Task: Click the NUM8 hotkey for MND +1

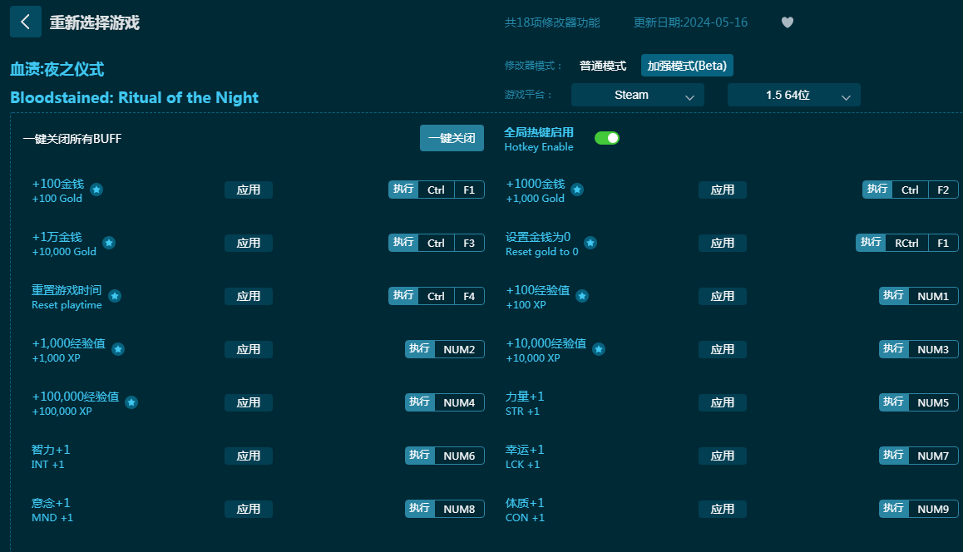Action: (x=445, y=509)
